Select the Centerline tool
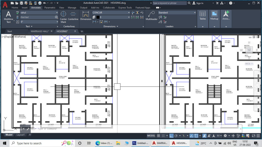262x147 pixels. (x=73, y=16)
